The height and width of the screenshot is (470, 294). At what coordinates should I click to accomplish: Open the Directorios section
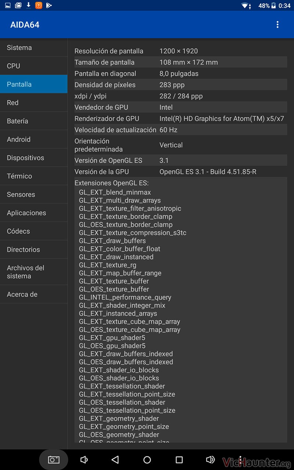34,249
